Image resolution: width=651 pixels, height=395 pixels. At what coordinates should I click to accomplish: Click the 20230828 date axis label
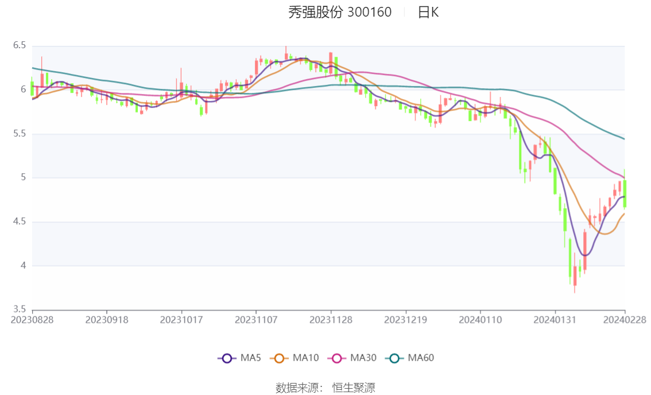tap(32, 319)
